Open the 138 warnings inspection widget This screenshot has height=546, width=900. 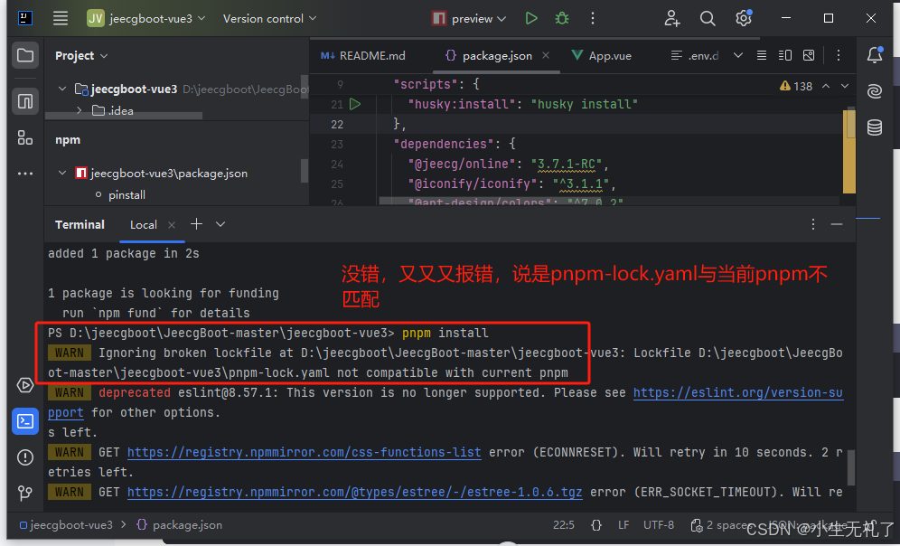(x=796, y=86)
